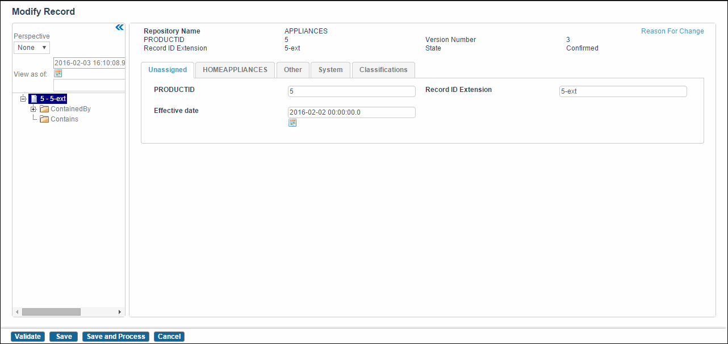This screenshot has width=728, height=344.
Task: Open the System tab
Action: [330, 70]
